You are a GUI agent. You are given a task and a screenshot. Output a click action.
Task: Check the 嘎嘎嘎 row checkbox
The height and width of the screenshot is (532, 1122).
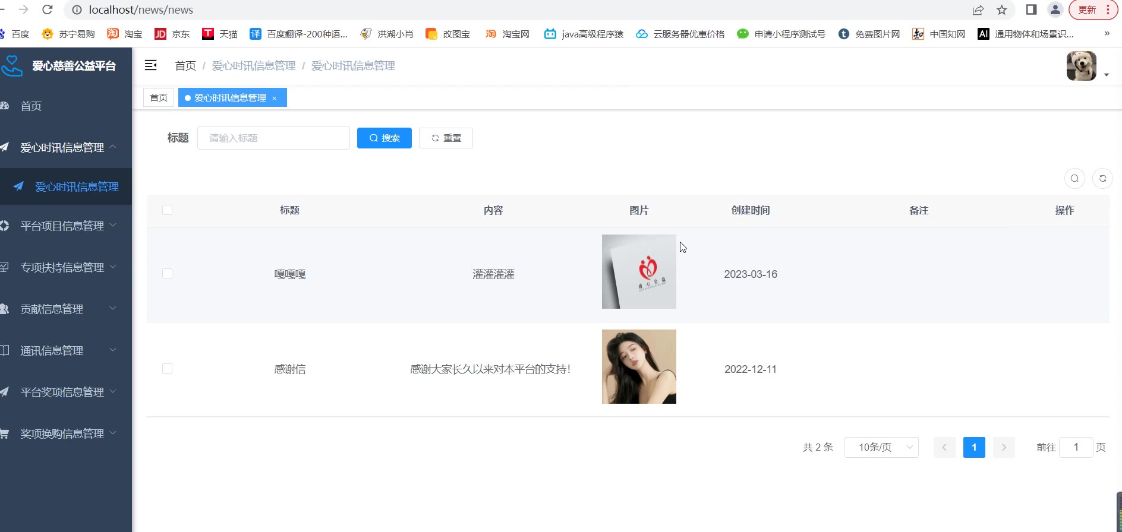(x=168, y=274)
